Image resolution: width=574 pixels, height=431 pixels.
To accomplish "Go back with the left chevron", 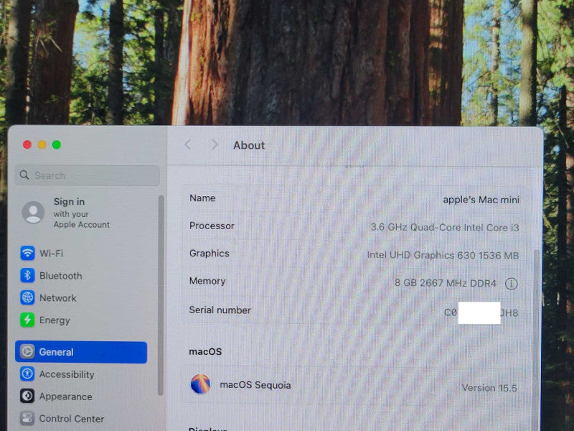I will click(188, 145).
